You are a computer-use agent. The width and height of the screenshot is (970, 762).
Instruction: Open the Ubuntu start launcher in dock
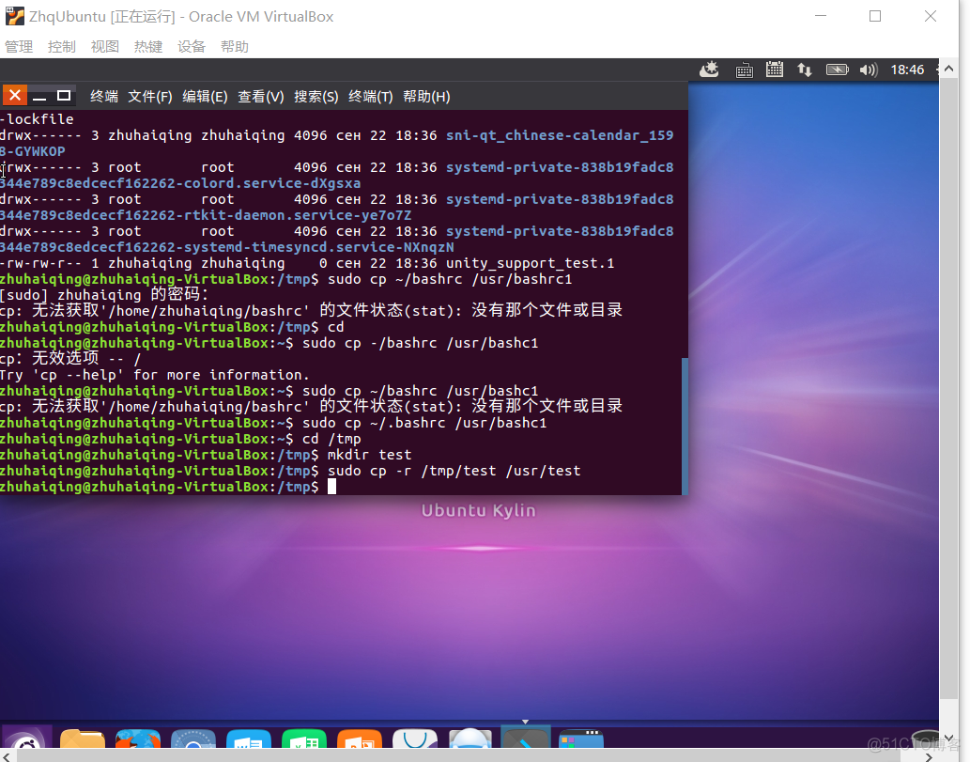[26, 738]
